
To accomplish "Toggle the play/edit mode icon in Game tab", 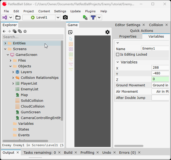I will pos(70,32).
